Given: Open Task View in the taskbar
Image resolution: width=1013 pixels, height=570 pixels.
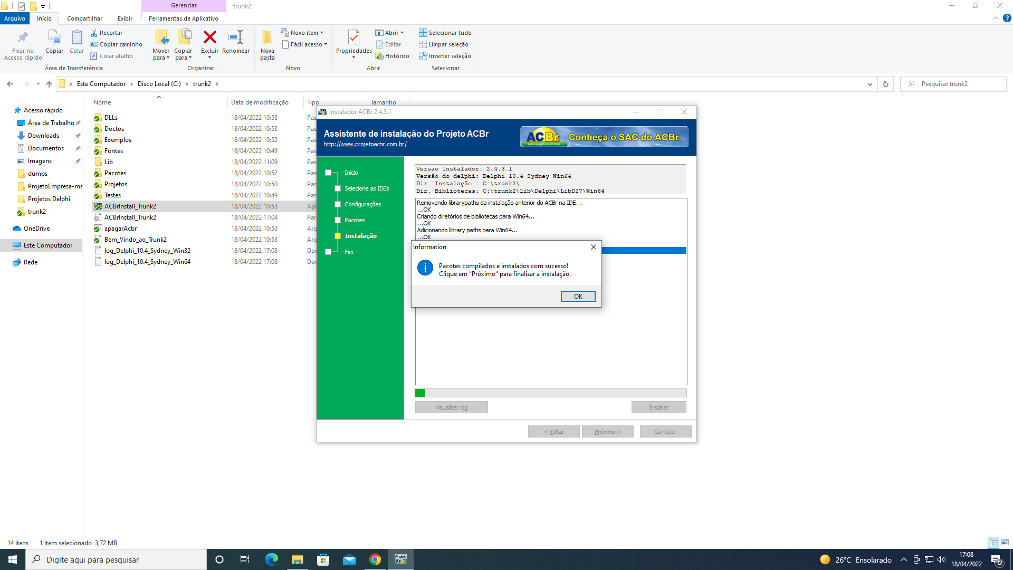Looking at the screenshot, I should point(245,559).
